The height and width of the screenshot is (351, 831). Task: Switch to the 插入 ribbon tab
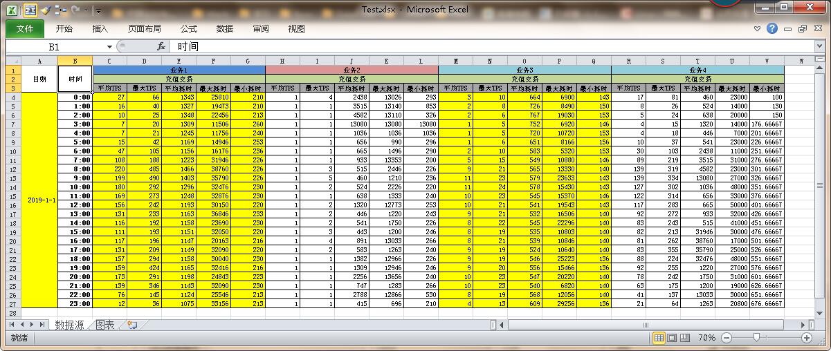[x=100, y=28]
